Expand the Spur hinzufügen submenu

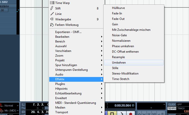click(77, 65)
